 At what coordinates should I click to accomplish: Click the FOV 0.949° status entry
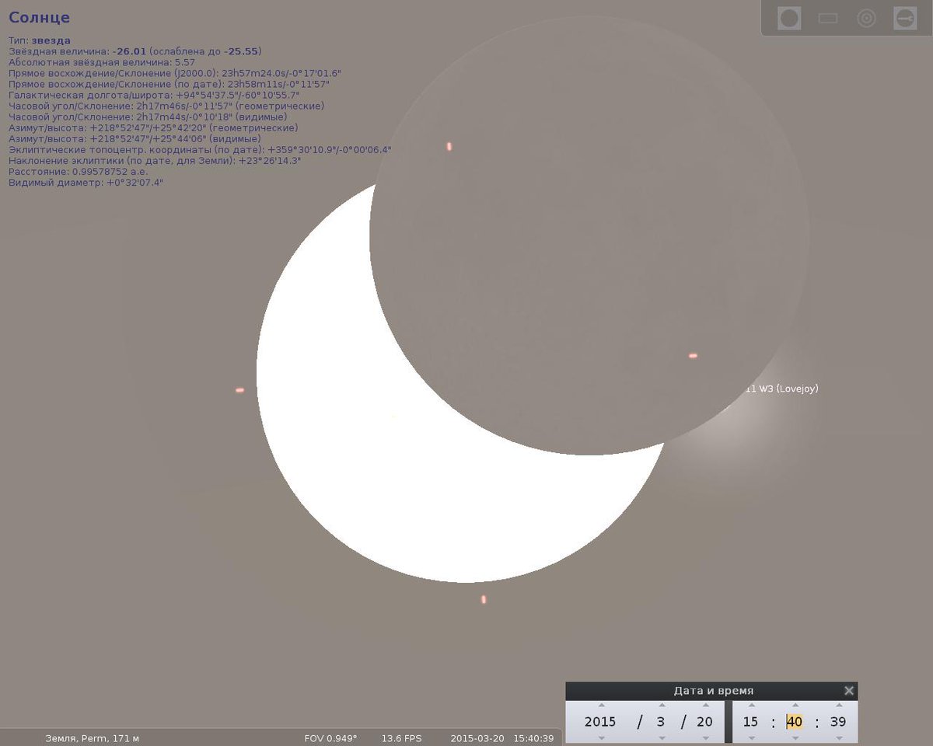tap(330, 738)
